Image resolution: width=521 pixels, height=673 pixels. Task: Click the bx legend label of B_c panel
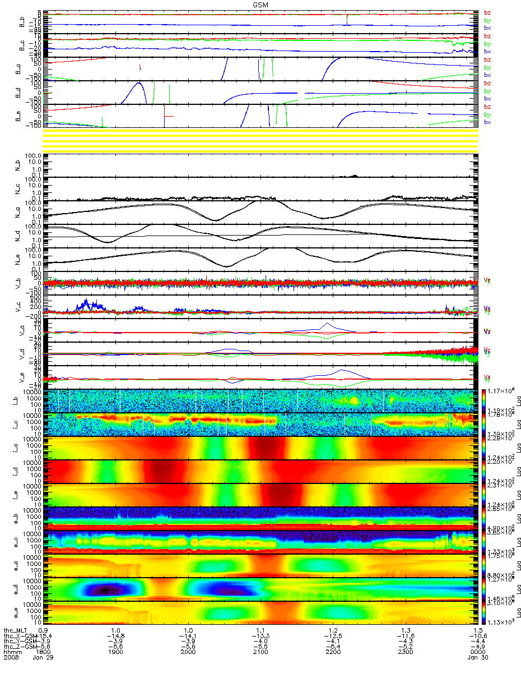point(487,52)
